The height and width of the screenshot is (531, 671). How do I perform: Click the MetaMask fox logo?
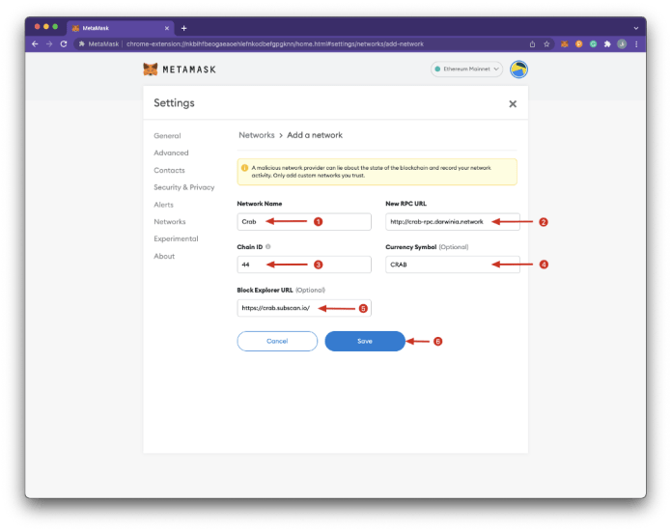(151, 70)
